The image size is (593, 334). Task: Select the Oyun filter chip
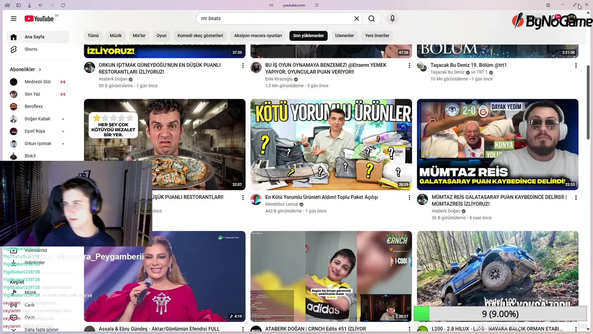[161, 36]
